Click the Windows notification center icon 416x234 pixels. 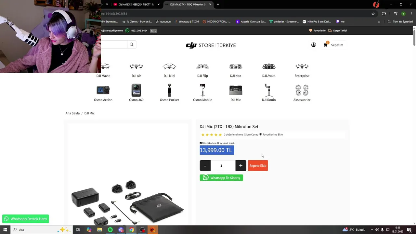[409, 230]
